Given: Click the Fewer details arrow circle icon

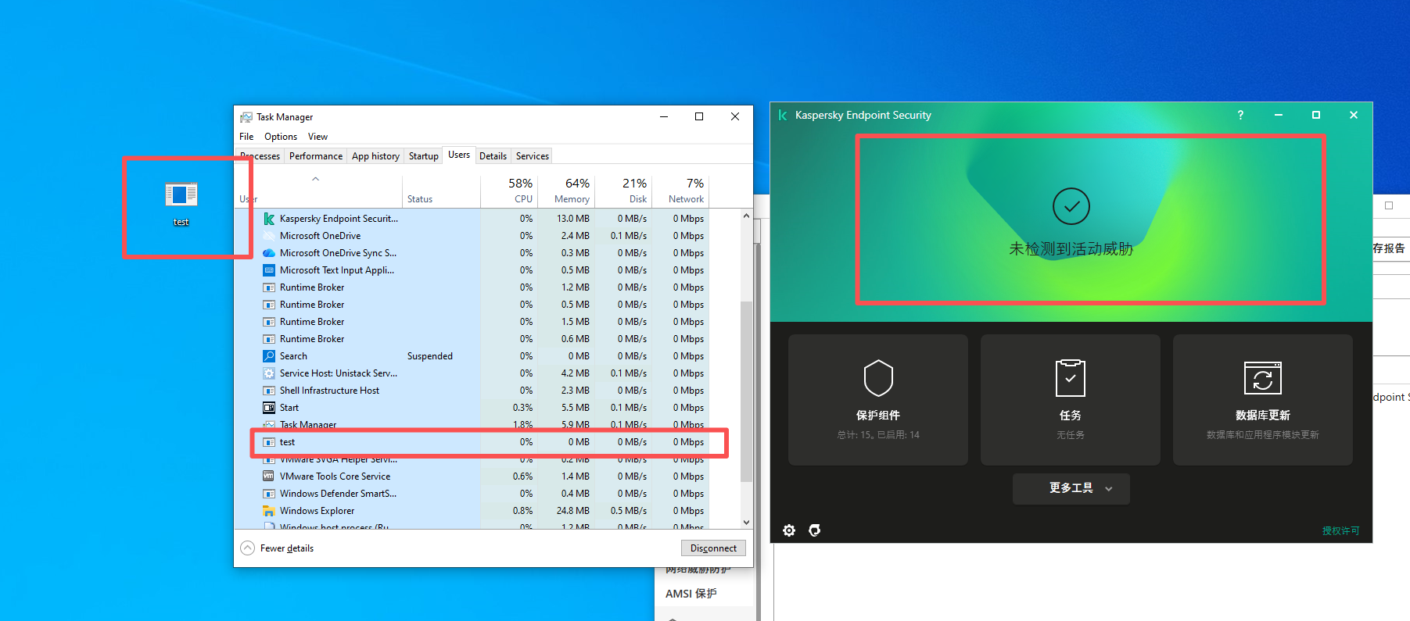Looking at the screenshot, I should coord(248,548).
